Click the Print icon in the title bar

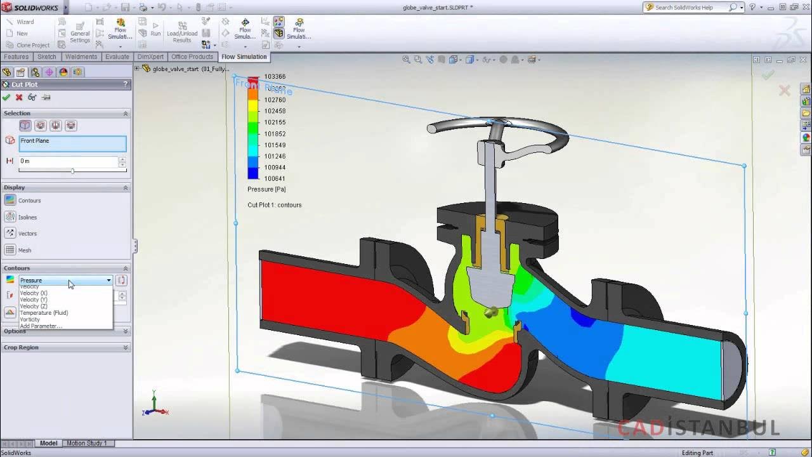tap(143, 8)
